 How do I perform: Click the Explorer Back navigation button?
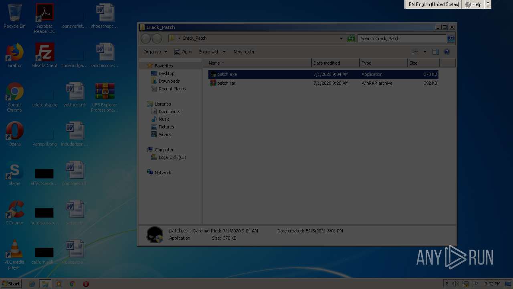[x=146, y=39]
